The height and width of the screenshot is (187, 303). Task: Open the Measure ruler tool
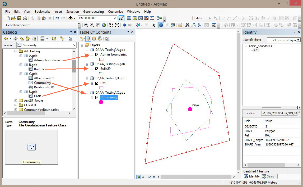coord(180,25)
